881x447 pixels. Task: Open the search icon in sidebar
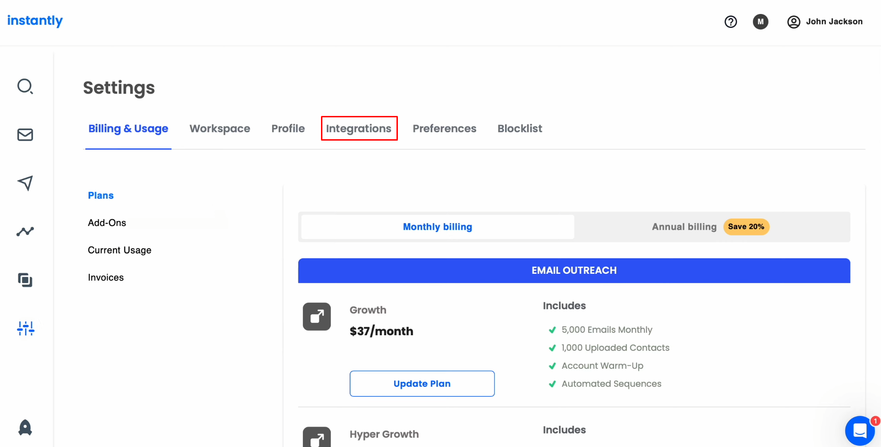pyautogui.click(x=25, y=87)
